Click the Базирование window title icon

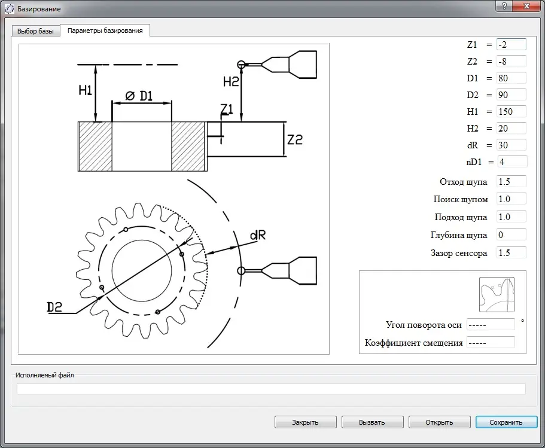point(10,9)
